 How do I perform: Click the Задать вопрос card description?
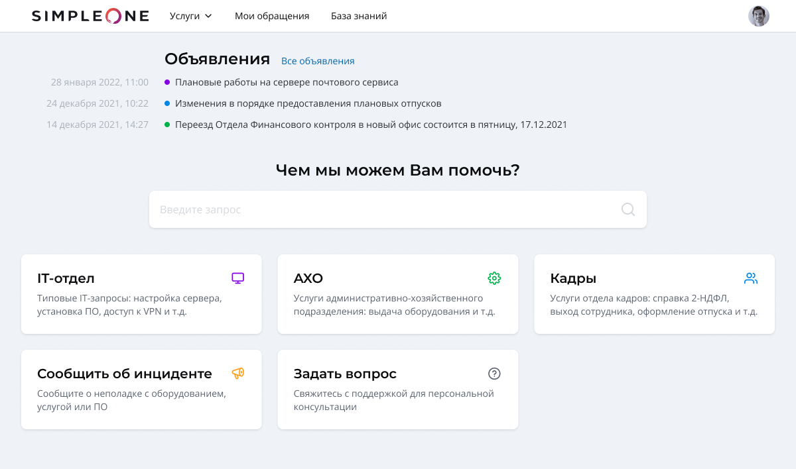(x=393, y=400)
